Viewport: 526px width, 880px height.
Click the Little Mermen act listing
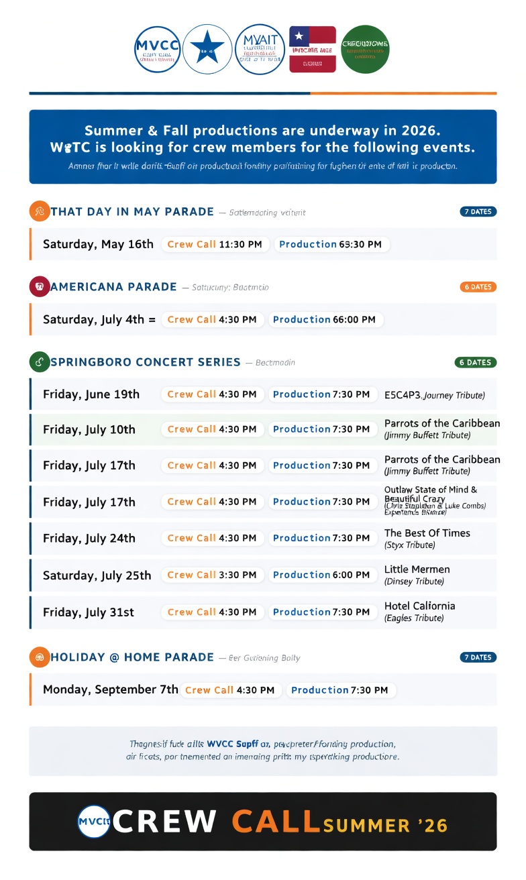(x=417, y=575)
